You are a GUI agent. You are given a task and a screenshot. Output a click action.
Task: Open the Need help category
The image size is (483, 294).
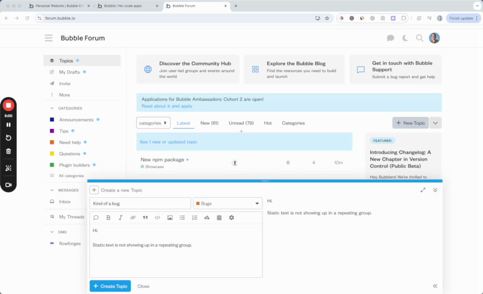[x=70, y=143]
